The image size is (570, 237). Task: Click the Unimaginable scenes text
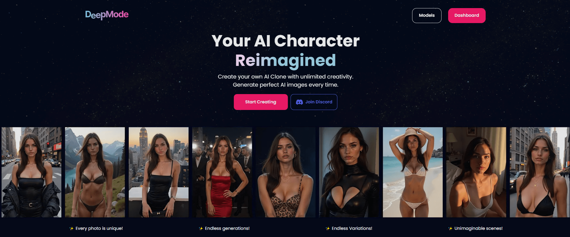pos(478,228)
